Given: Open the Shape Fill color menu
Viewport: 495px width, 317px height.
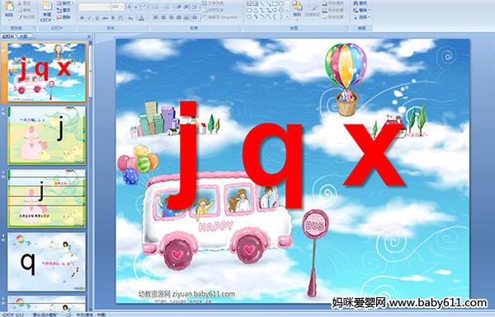Looking at the screenshot, I should coord(334,3).
